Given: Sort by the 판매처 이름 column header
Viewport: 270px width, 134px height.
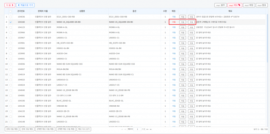Looking at the screenshot, I should 43,11.
